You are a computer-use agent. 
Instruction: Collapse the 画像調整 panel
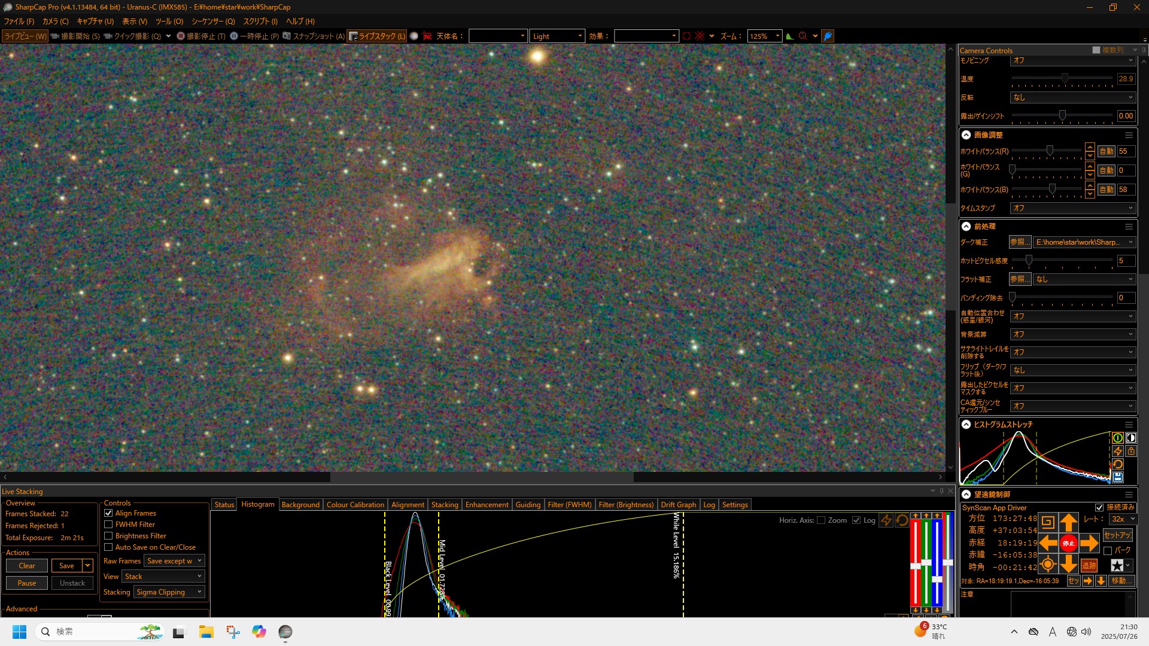966,135
